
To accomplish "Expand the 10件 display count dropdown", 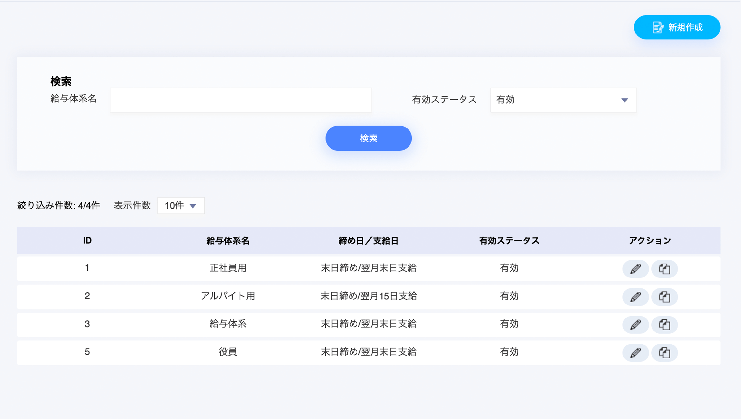I will point(181,206).
